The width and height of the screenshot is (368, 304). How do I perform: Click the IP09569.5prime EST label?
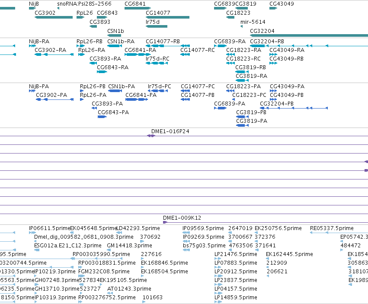203,228
